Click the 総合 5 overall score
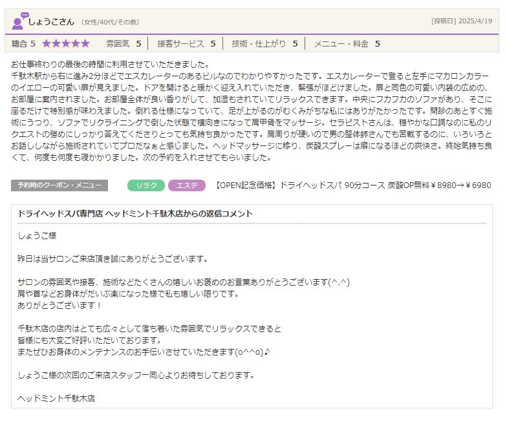The image size is (507, 422). pyautogui.click(x=23, y=44)
